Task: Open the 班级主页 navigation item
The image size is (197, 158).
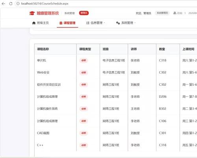Action: 41,23
